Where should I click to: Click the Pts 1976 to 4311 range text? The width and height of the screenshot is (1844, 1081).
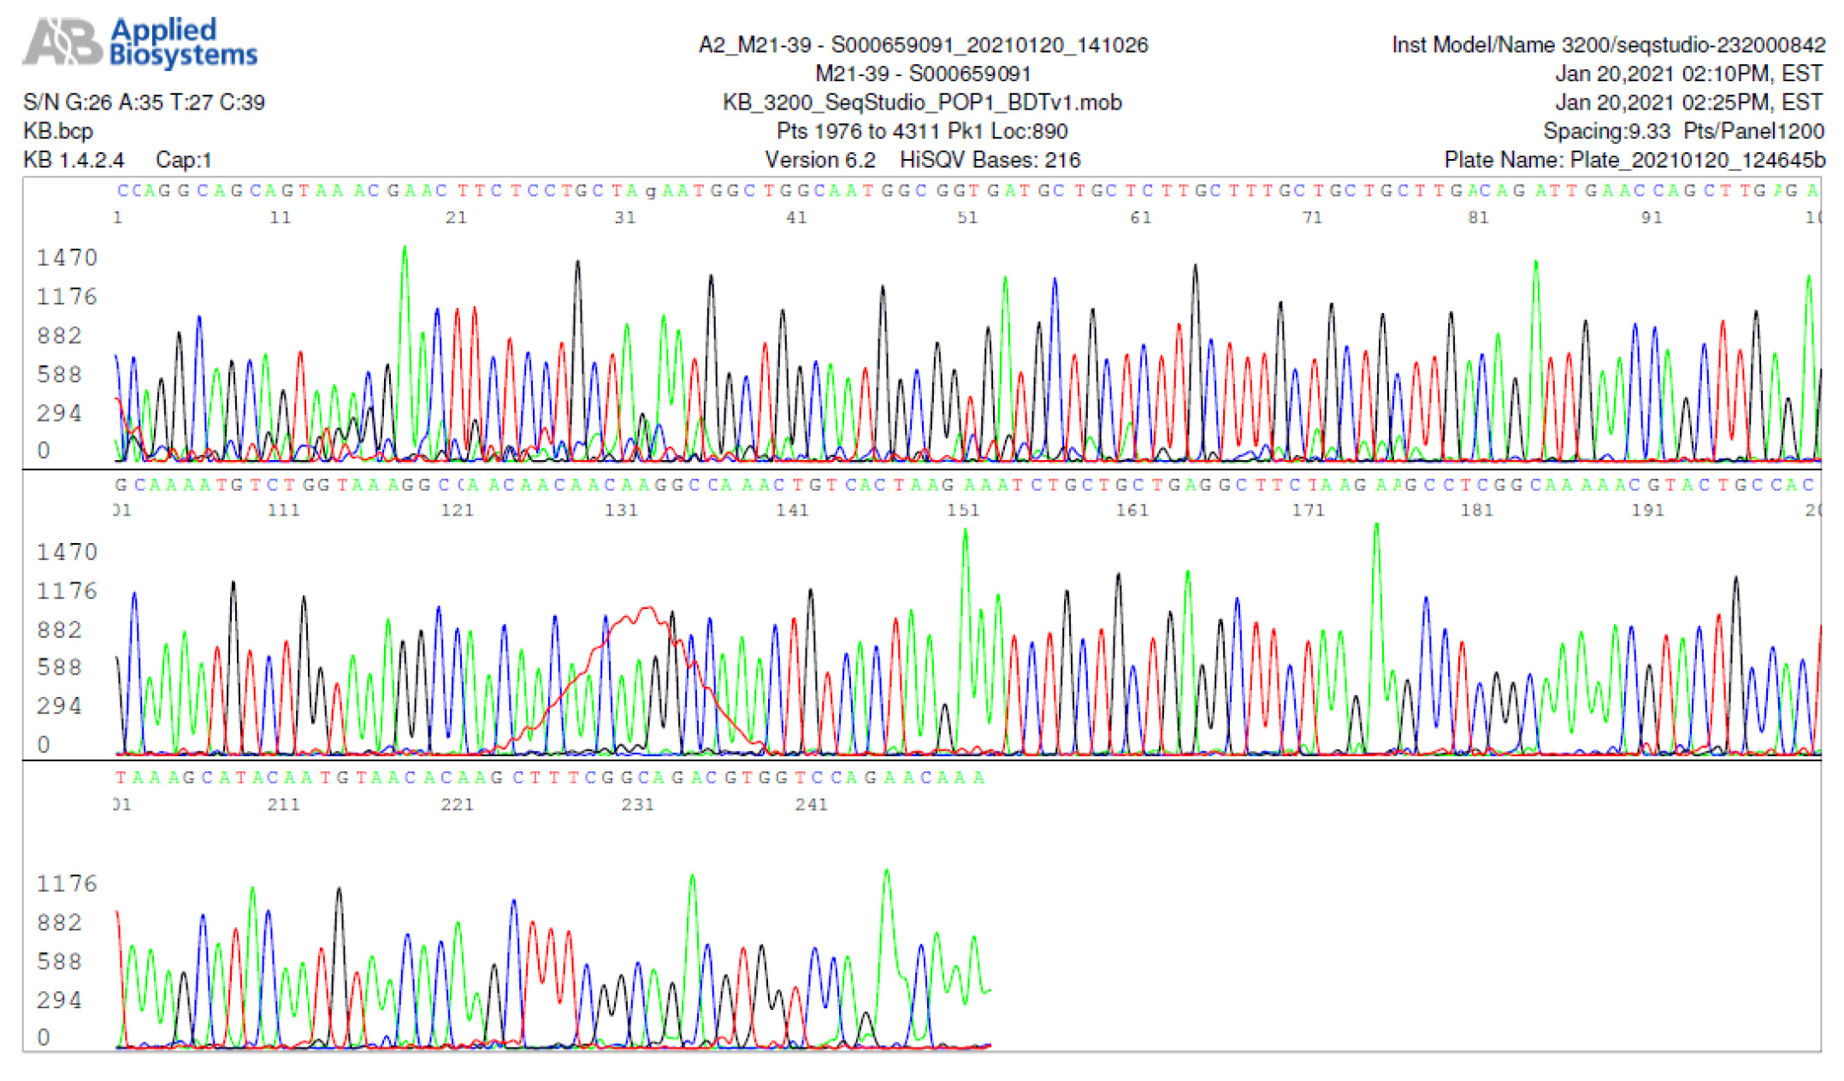(x=859, y=132)
